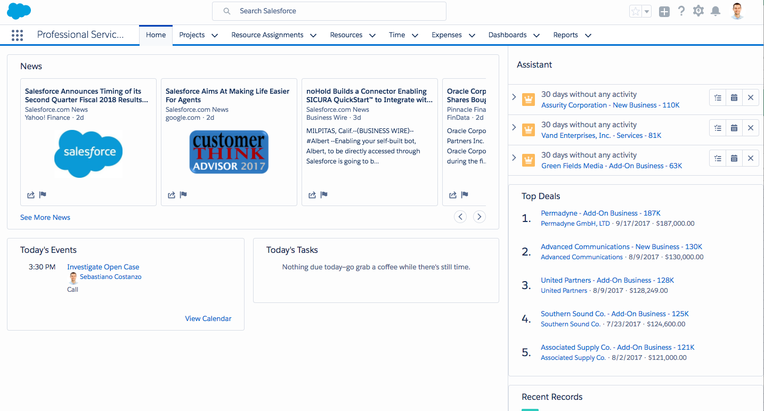Create task for Vand Enterprises opportunity
The width and height of the screenshot is (764, 411).
click(x=718, y=128)
